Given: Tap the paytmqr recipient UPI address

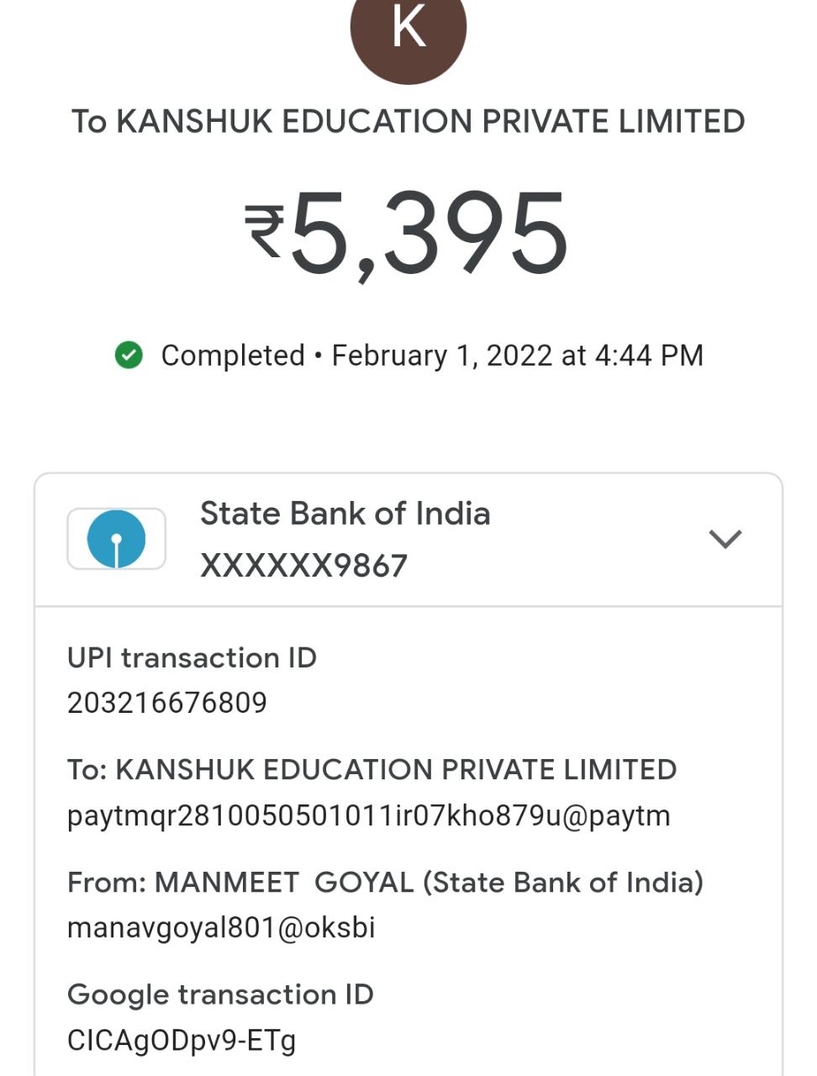Looking at the screenshot, I should (368, 815).
